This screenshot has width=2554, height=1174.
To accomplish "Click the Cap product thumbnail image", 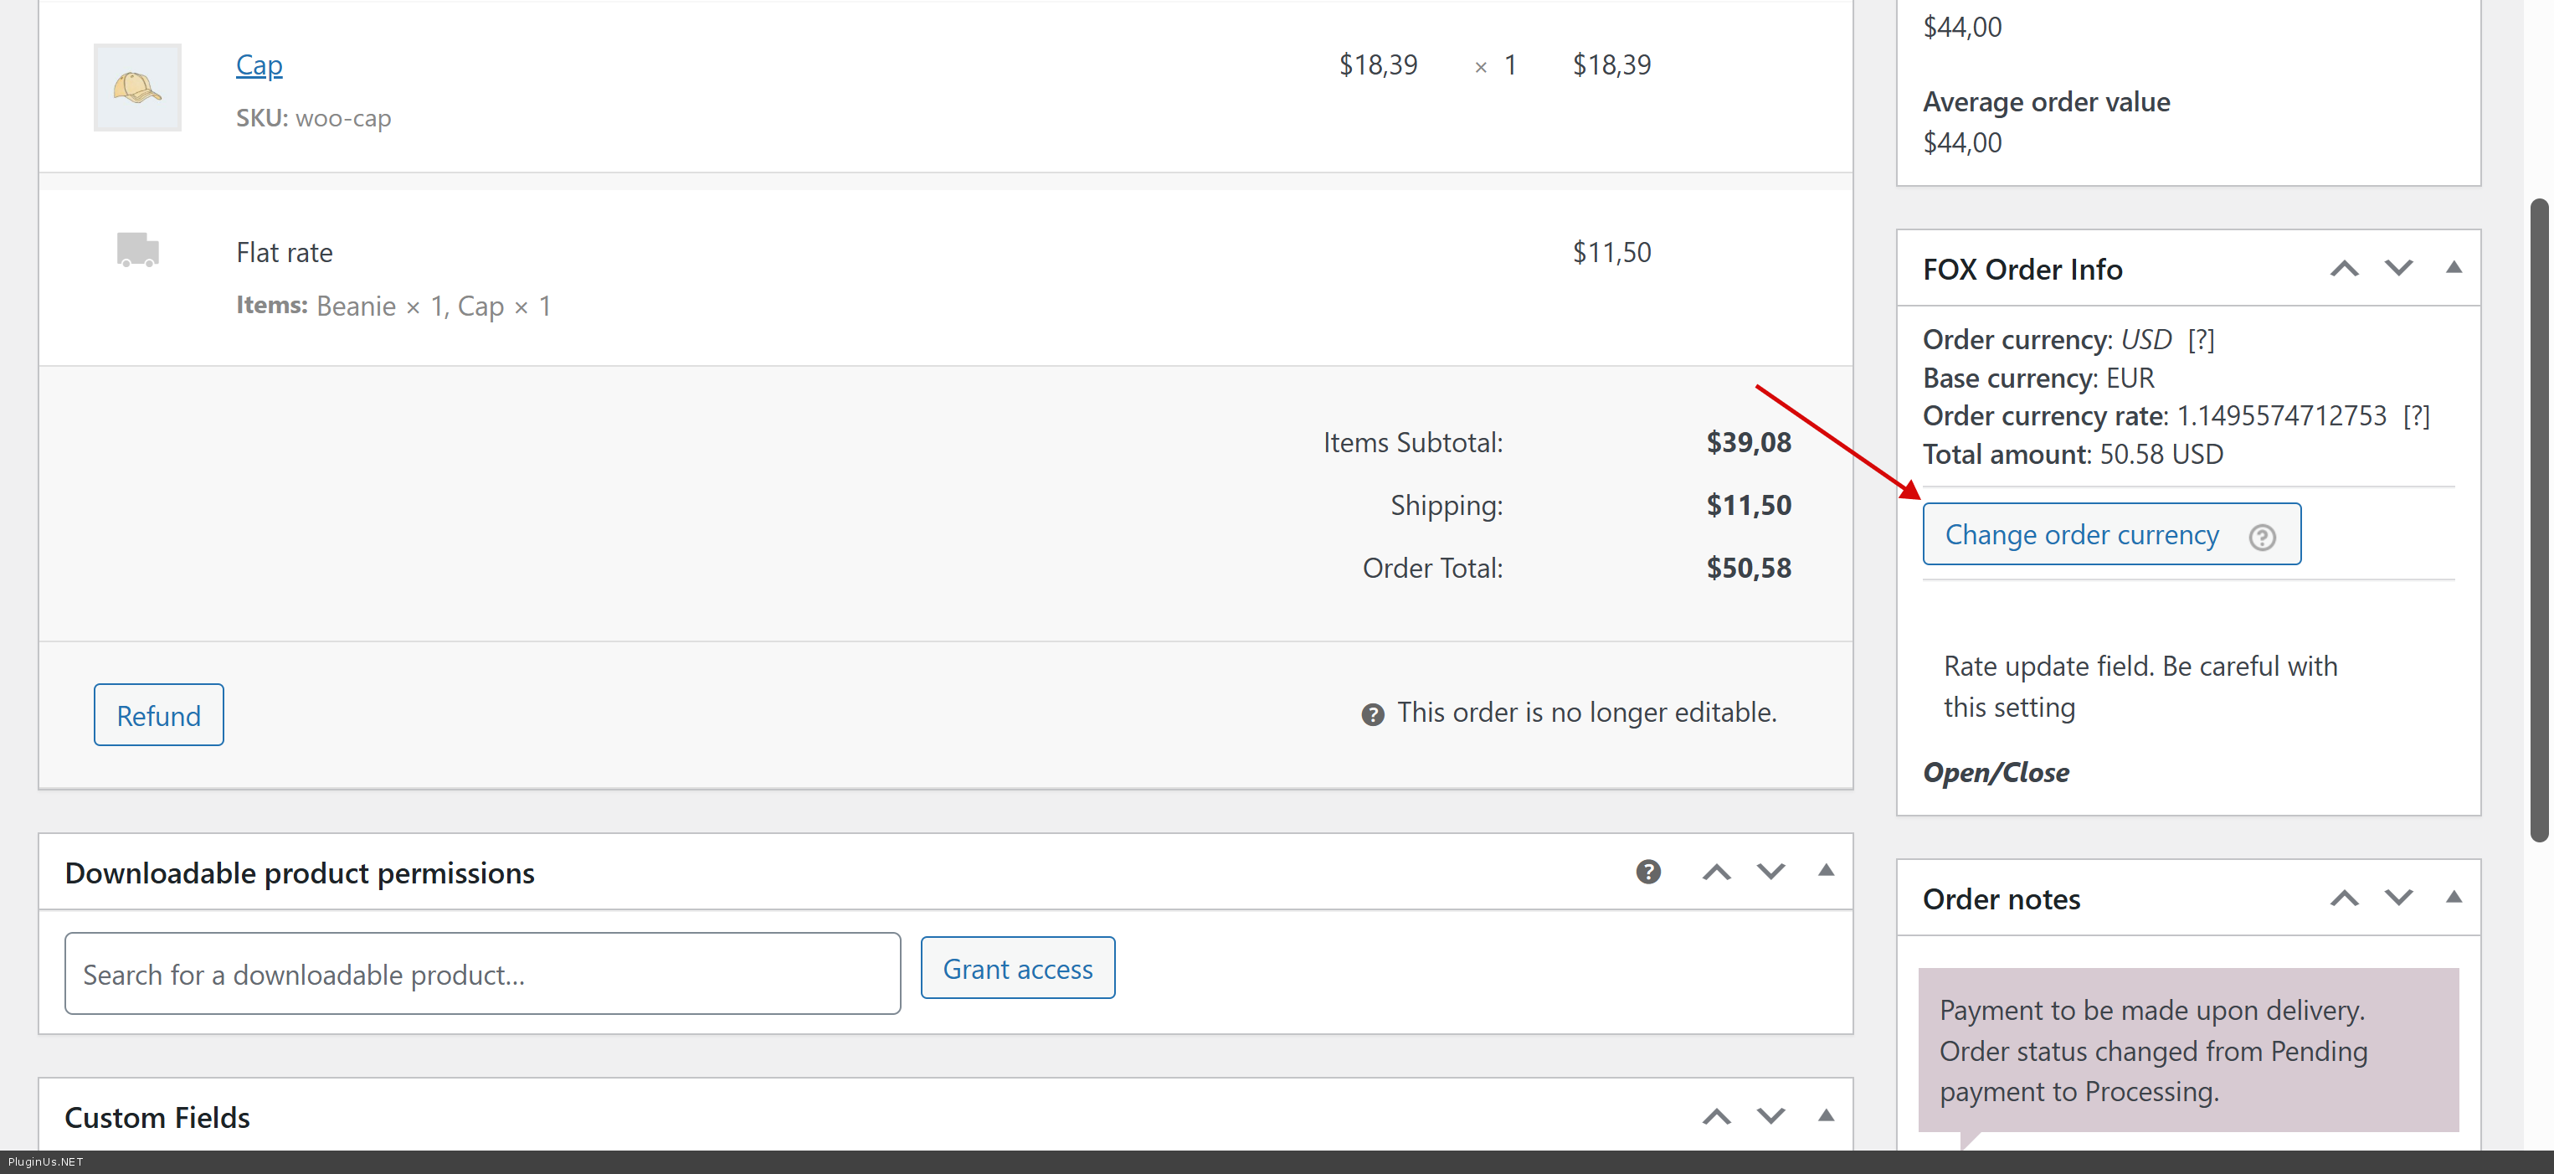I will [136, 87].
